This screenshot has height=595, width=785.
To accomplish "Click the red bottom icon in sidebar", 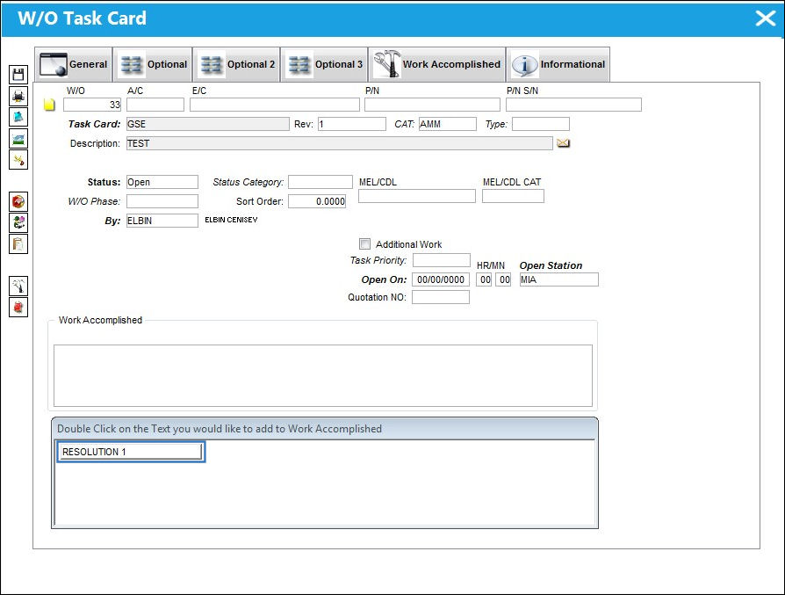I will pyautogui.click(x=18, y=307).
